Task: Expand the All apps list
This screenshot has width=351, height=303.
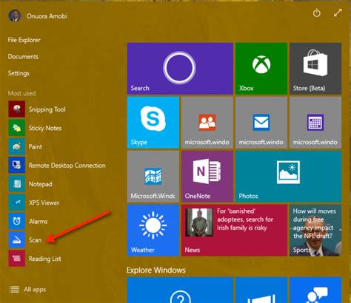Action: pyautogui.click(x=27, y=290)
